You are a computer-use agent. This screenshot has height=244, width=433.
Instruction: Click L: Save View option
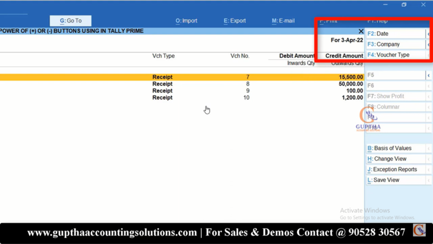(396, 180)
